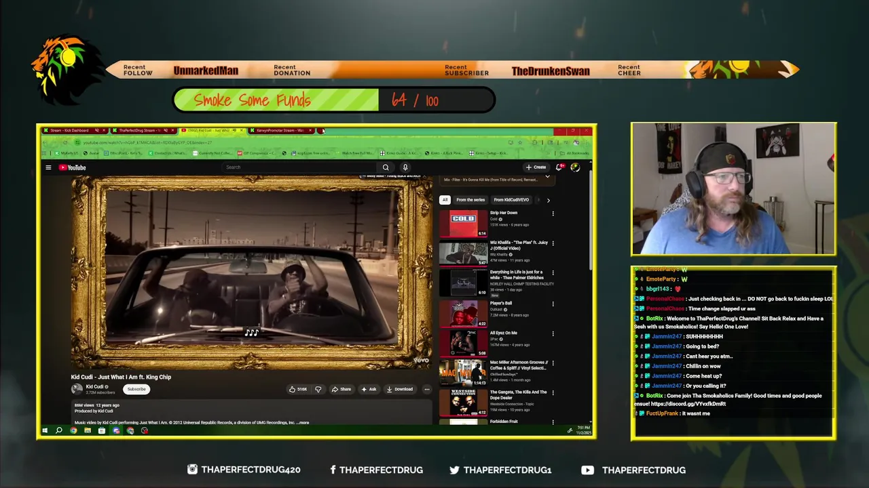Open the YouTube hamburger guide menu

coord(48,167)
